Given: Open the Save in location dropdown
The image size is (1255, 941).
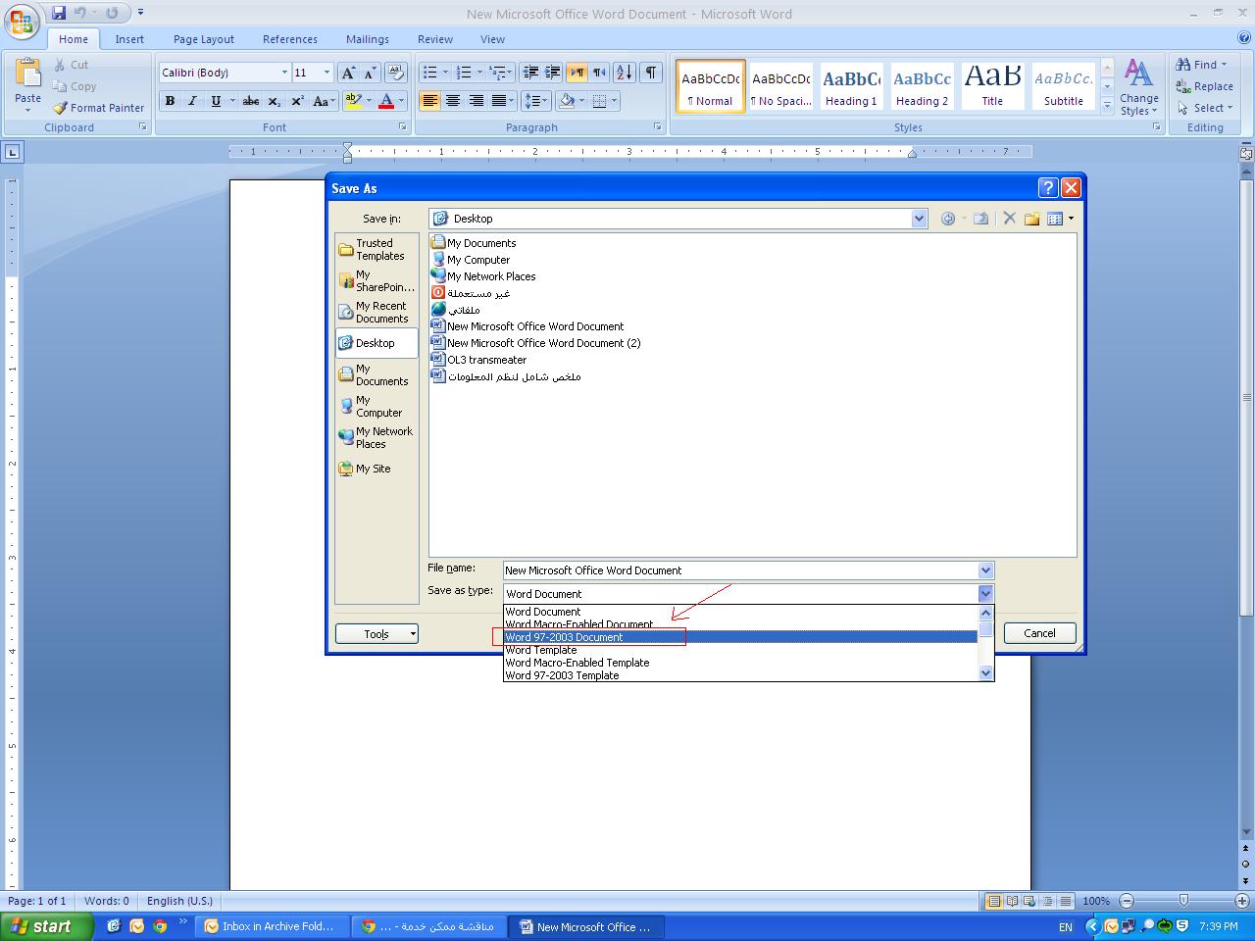Looking at the screenshot, I should 919,219.
